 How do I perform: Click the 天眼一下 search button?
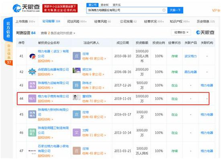(175, 10)
